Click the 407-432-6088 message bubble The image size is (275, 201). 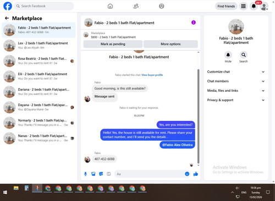105,159
